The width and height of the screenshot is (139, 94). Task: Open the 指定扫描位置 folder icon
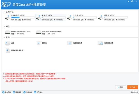[x=70, y=43]
